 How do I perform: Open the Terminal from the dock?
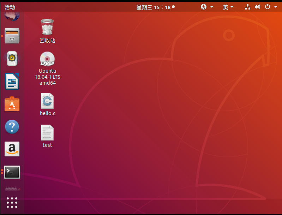pos(12,172)
